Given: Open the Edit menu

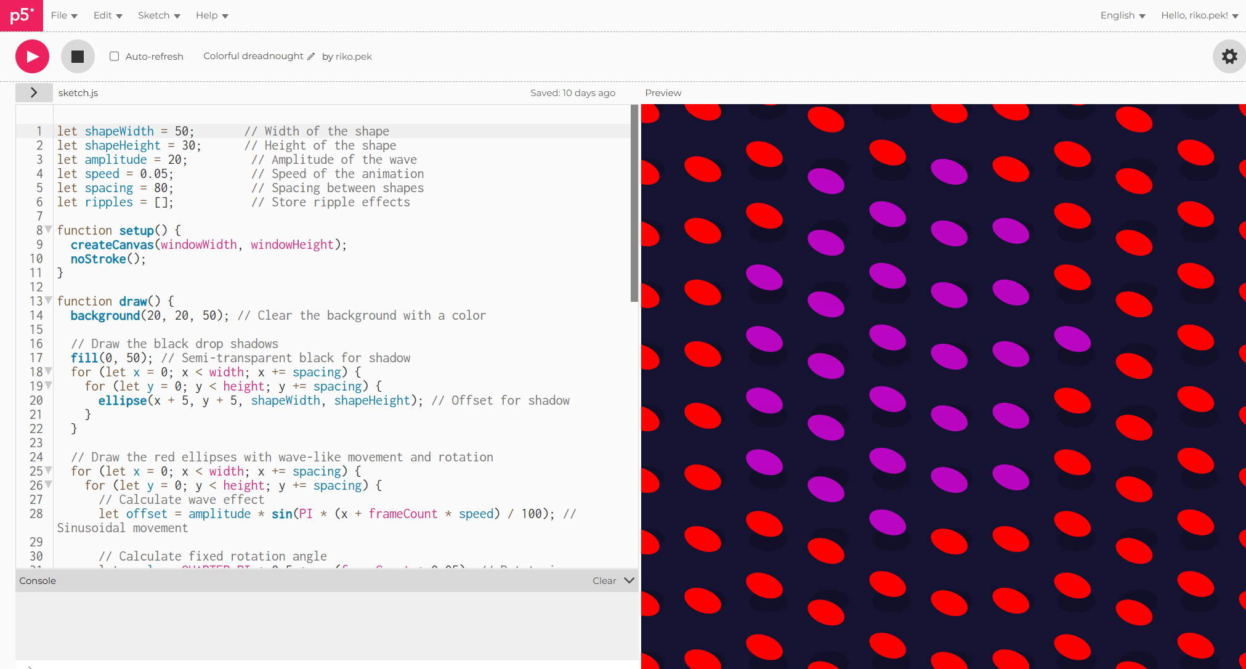Looking at the screenshot, I should point(108,15).
